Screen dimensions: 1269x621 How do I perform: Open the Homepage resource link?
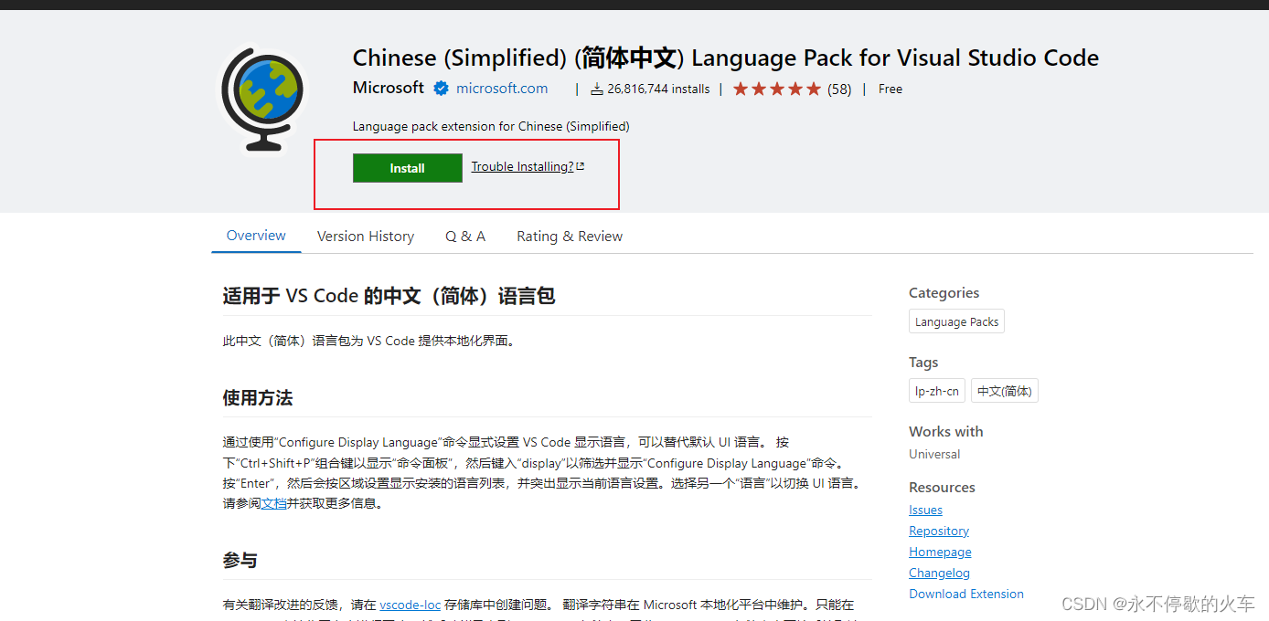coord(940,552)
